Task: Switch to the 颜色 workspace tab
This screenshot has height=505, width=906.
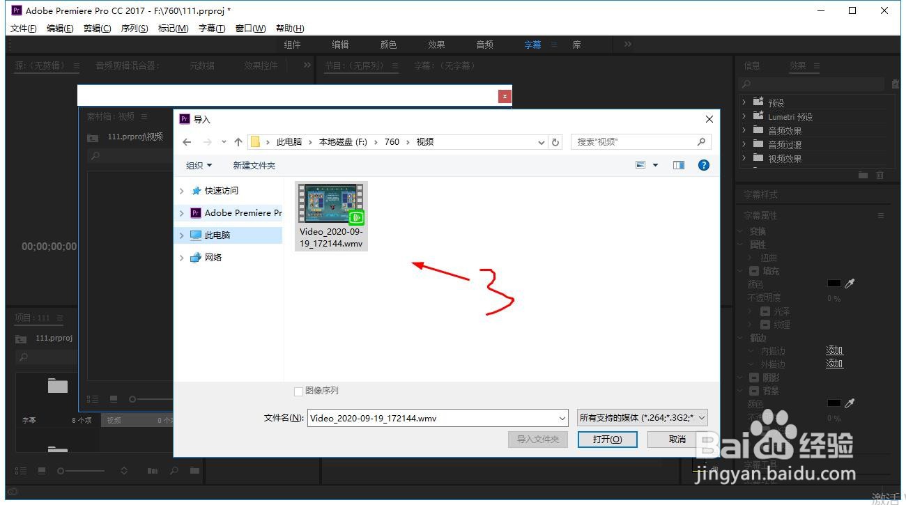Action: coord(388,45)
